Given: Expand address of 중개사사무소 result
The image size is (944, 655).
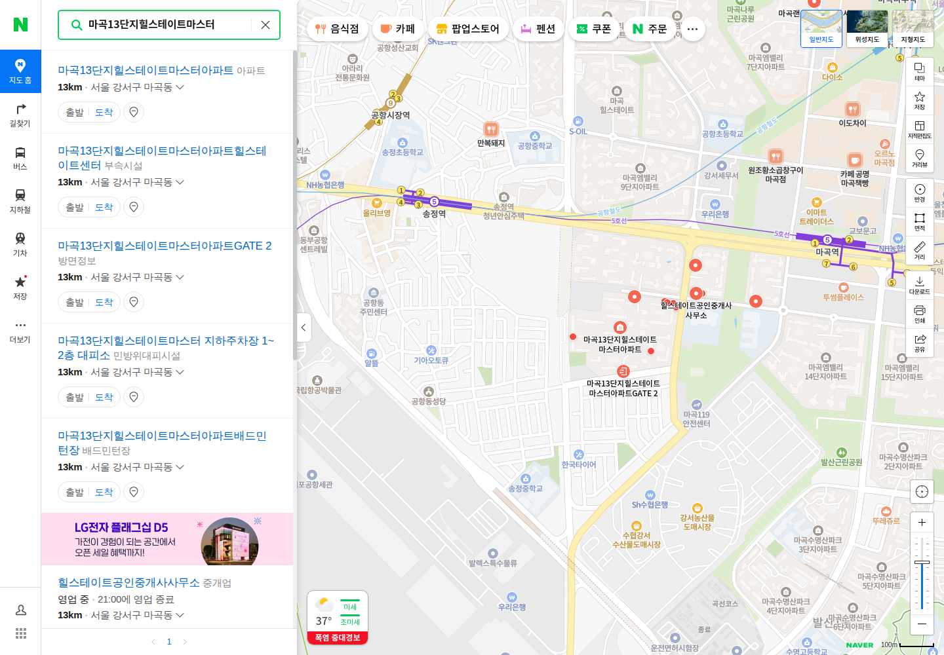Looking at the screenshot, I should (180, 615).
